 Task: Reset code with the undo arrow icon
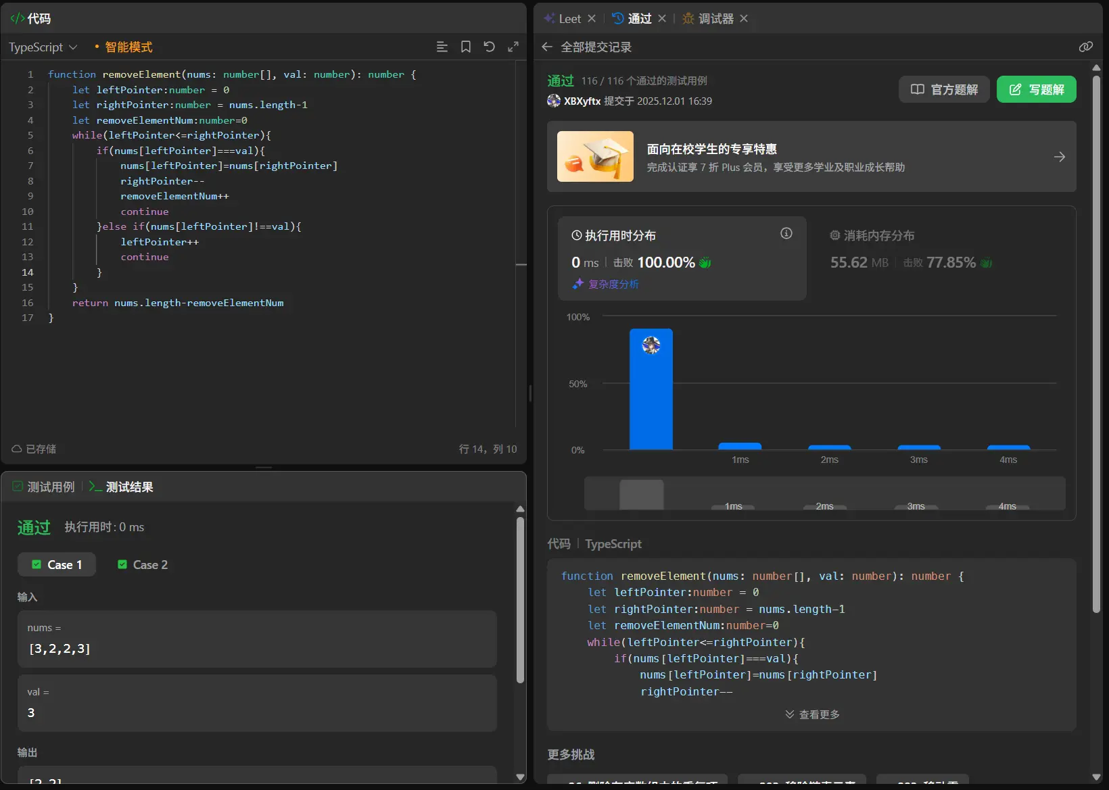click(490, 47)
